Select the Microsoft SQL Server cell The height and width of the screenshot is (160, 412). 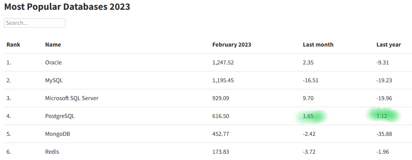point(72,98)
